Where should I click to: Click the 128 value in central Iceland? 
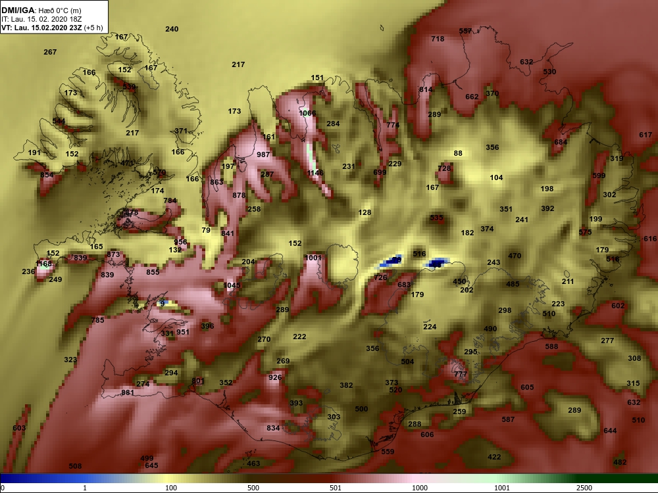[365, 212]
